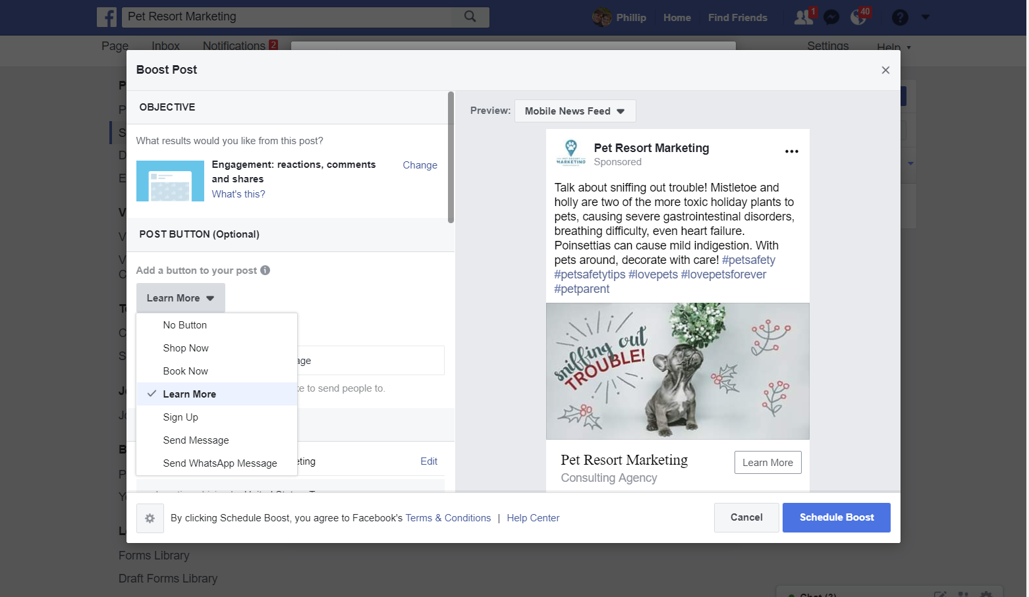This screenshot has width=1029, height=597.
Task: Select Send Message option
Action: (x=217, y=440)
